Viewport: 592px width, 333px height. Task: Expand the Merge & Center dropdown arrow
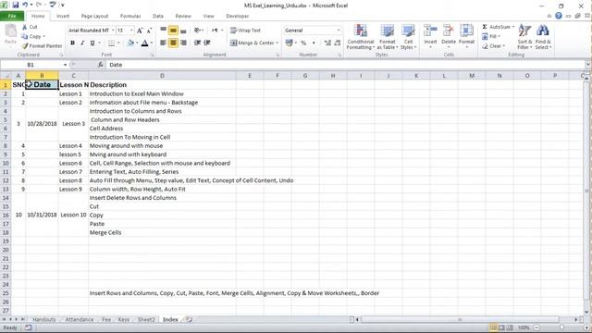click(277, 43)
